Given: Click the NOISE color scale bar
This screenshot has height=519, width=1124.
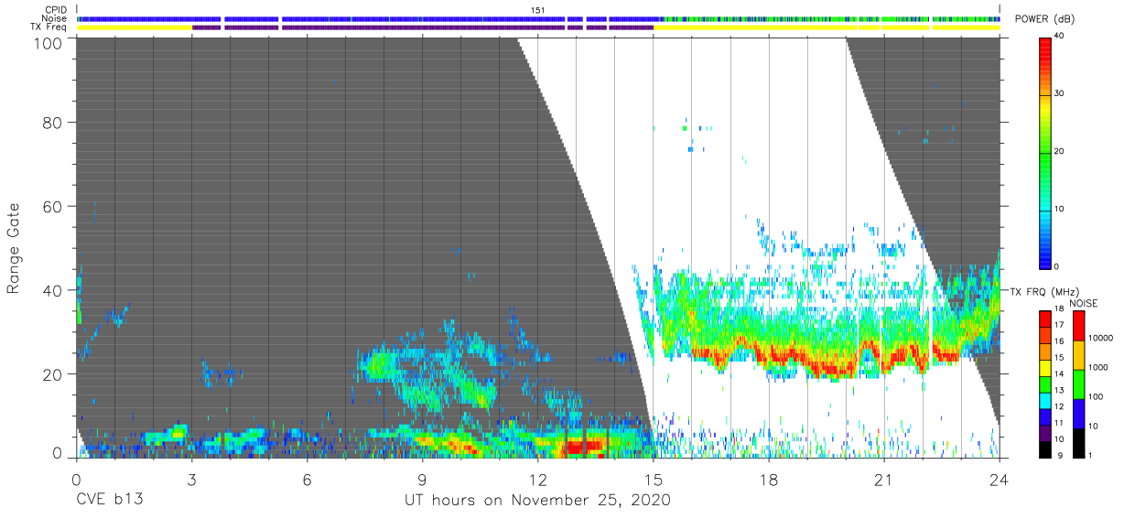Looking at the screenshot, I should 1077,384.
